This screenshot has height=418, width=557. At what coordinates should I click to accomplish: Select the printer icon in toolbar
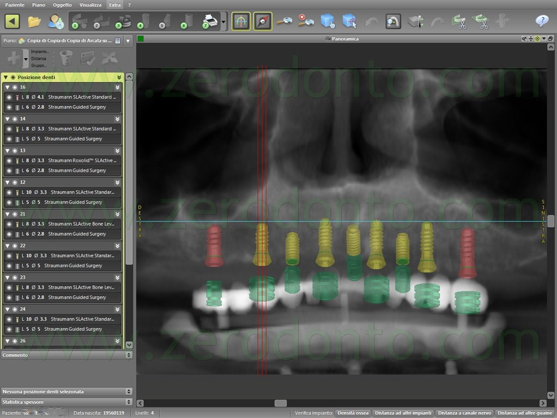(210, 21)
